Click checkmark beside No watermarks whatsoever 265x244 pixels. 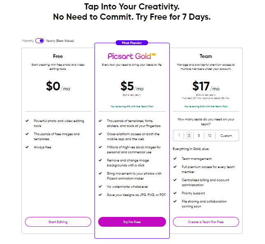(x=100, y=186)
